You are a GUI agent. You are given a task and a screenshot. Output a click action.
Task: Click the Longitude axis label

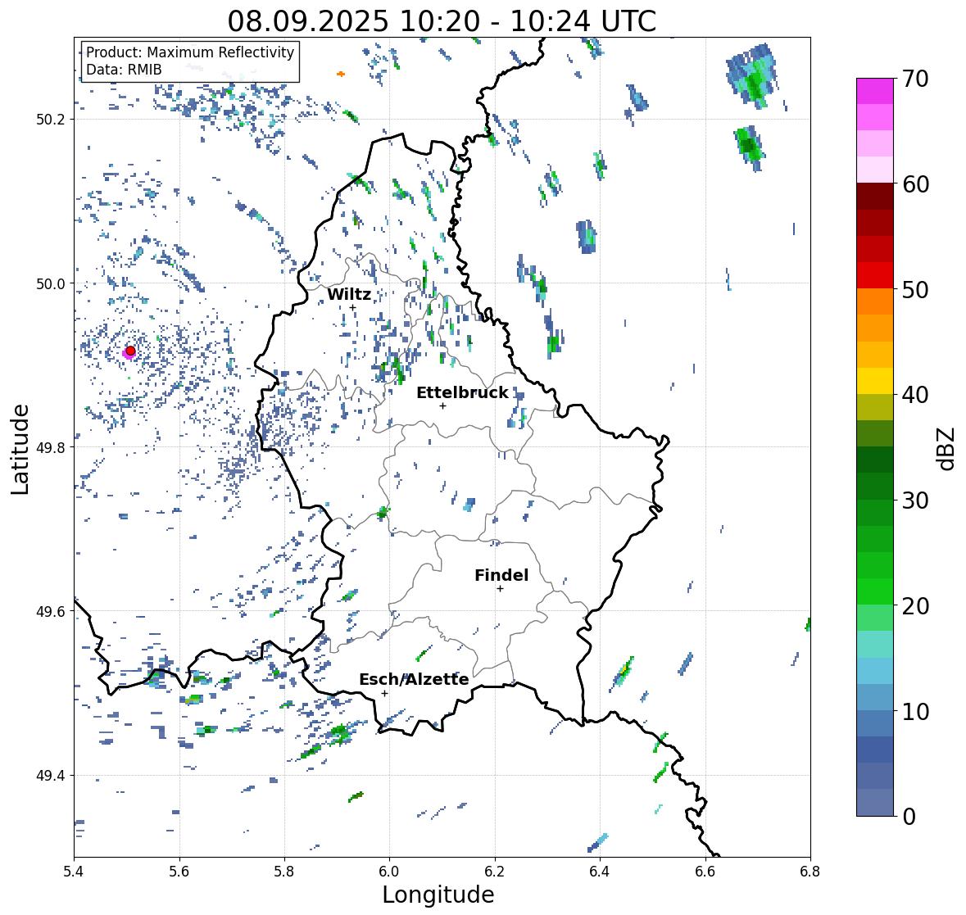tap(438, 894)
